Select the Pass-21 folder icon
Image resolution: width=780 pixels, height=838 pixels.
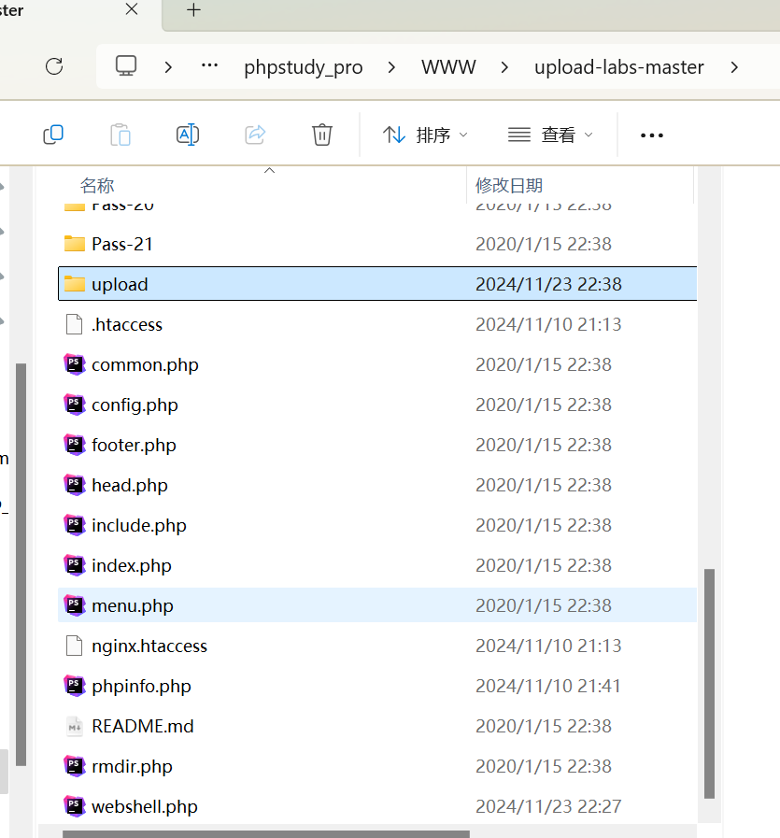[74, 244]
